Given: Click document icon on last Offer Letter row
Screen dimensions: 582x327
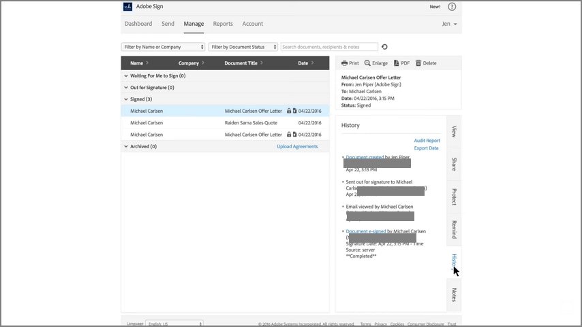Looking at the screenshot, I should [294, 135].
